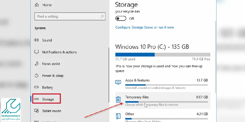Click the Sound speaker icon

click(x=36, y=40)
